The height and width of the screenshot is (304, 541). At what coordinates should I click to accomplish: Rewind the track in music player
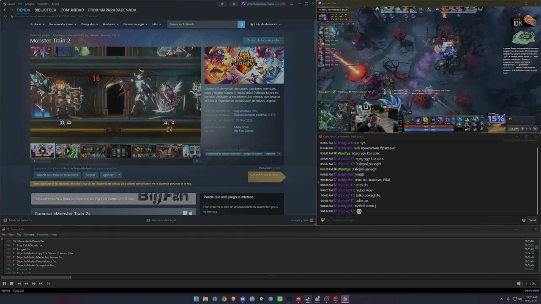pos(26,284)
